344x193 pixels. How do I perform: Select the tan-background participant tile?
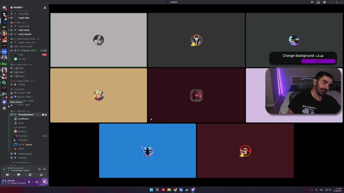click(x=99, y=95)
